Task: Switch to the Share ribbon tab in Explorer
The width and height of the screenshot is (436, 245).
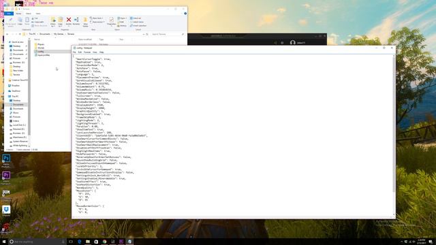Action: (29, 14)
